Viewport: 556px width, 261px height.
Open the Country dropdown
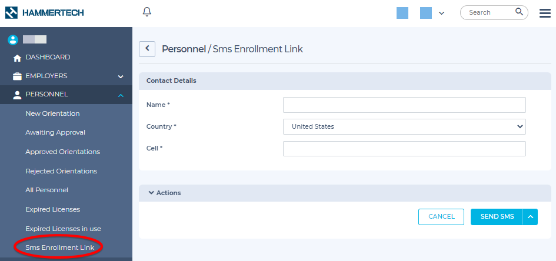click(404, 126)
